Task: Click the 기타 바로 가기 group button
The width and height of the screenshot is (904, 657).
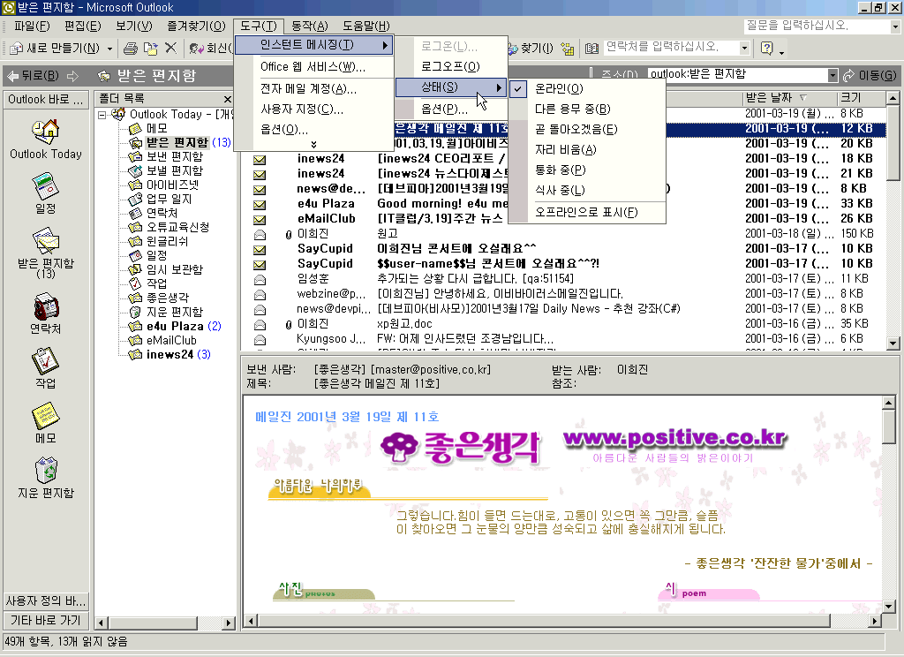Action: point(45,620)
